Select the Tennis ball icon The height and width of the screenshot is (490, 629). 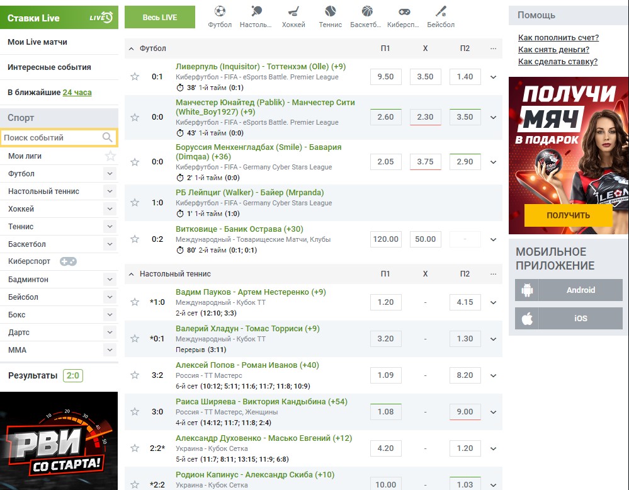(x=331, y=11)
